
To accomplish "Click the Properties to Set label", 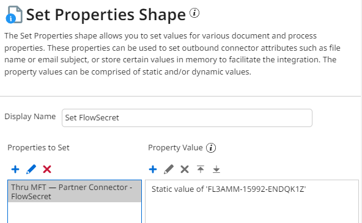I will click(39, 148).
